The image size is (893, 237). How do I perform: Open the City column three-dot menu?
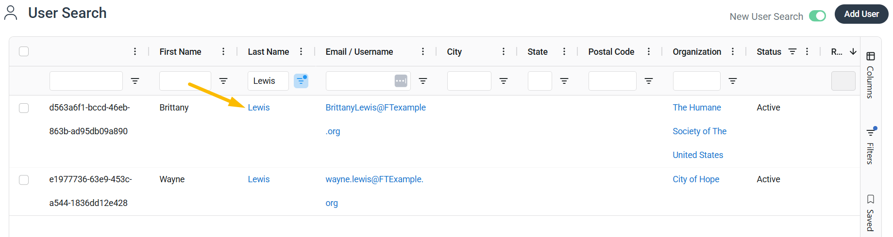[x=504, y=51]
